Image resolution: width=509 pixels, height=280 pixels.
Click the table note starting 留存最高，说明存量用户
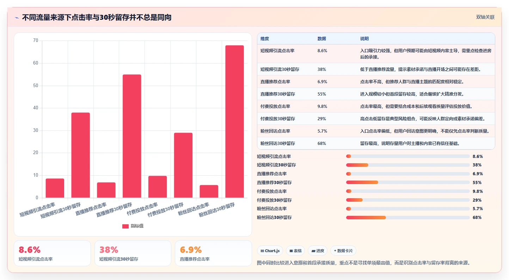pos(410,144)
